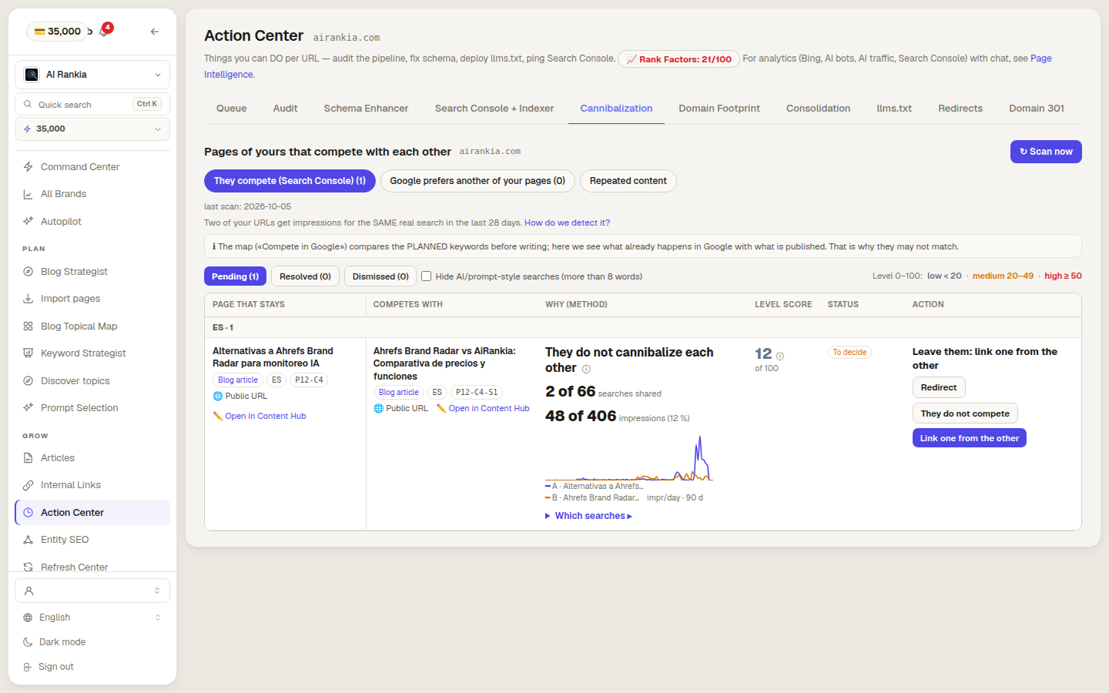Click the Dark mode moon icon

28,642
